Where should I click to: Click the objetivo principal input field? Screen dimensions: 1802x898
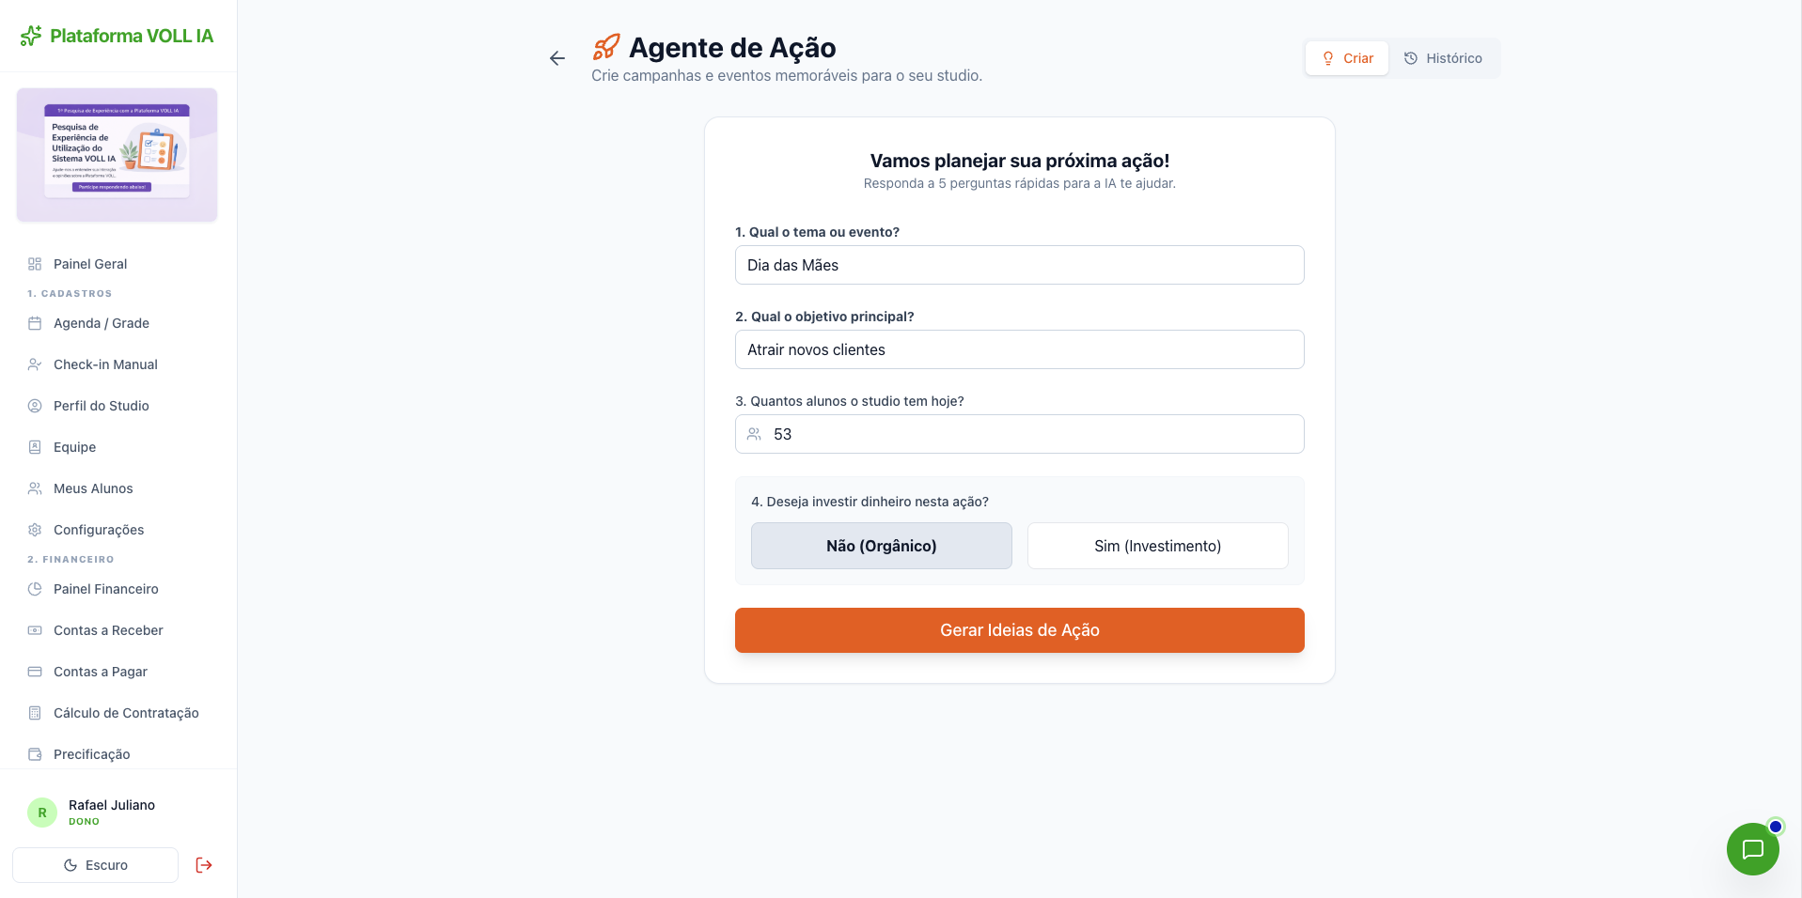pyautogui.click(x=1019, y=349)
